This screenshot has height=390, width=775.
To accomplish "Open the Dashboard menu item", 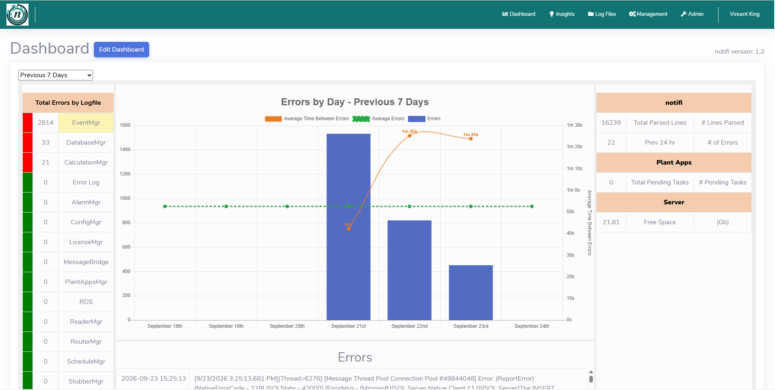I will 519,14.
